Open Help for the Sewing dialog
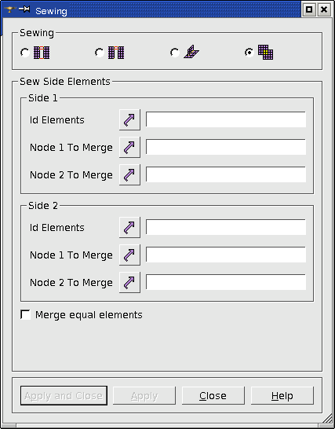Image resolution: width=335 pixels, height=429 pixels. 282,396
